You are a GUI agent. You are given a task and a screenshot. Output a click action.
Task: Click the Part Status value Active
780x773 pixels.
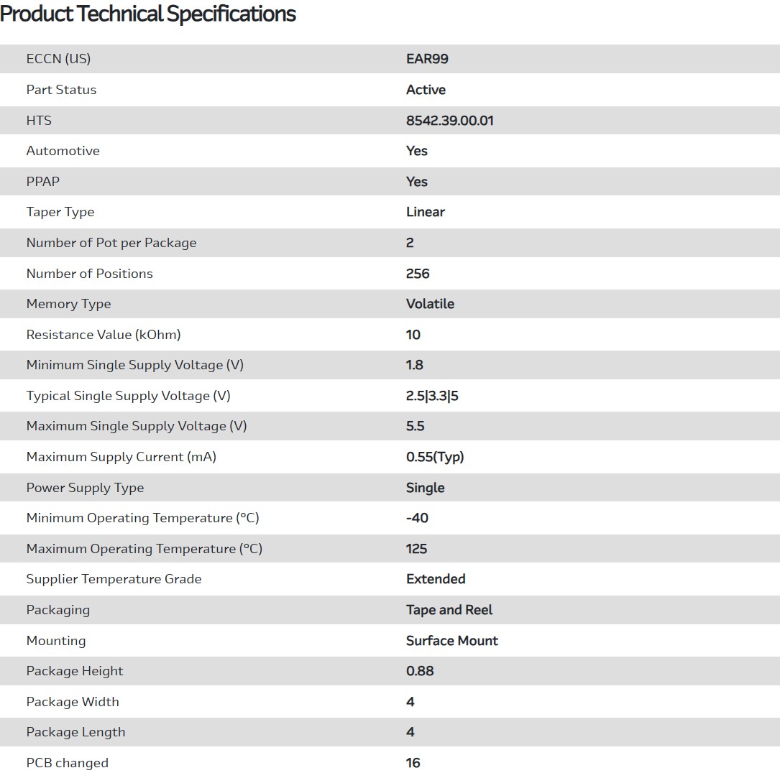click(x=426, y=90)
